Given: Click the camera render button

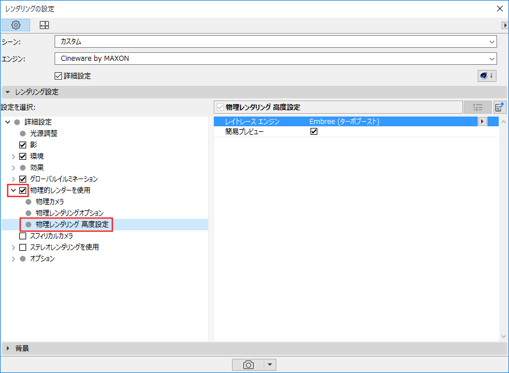Looking at the screenshot, I should click(x=248, y=364).
